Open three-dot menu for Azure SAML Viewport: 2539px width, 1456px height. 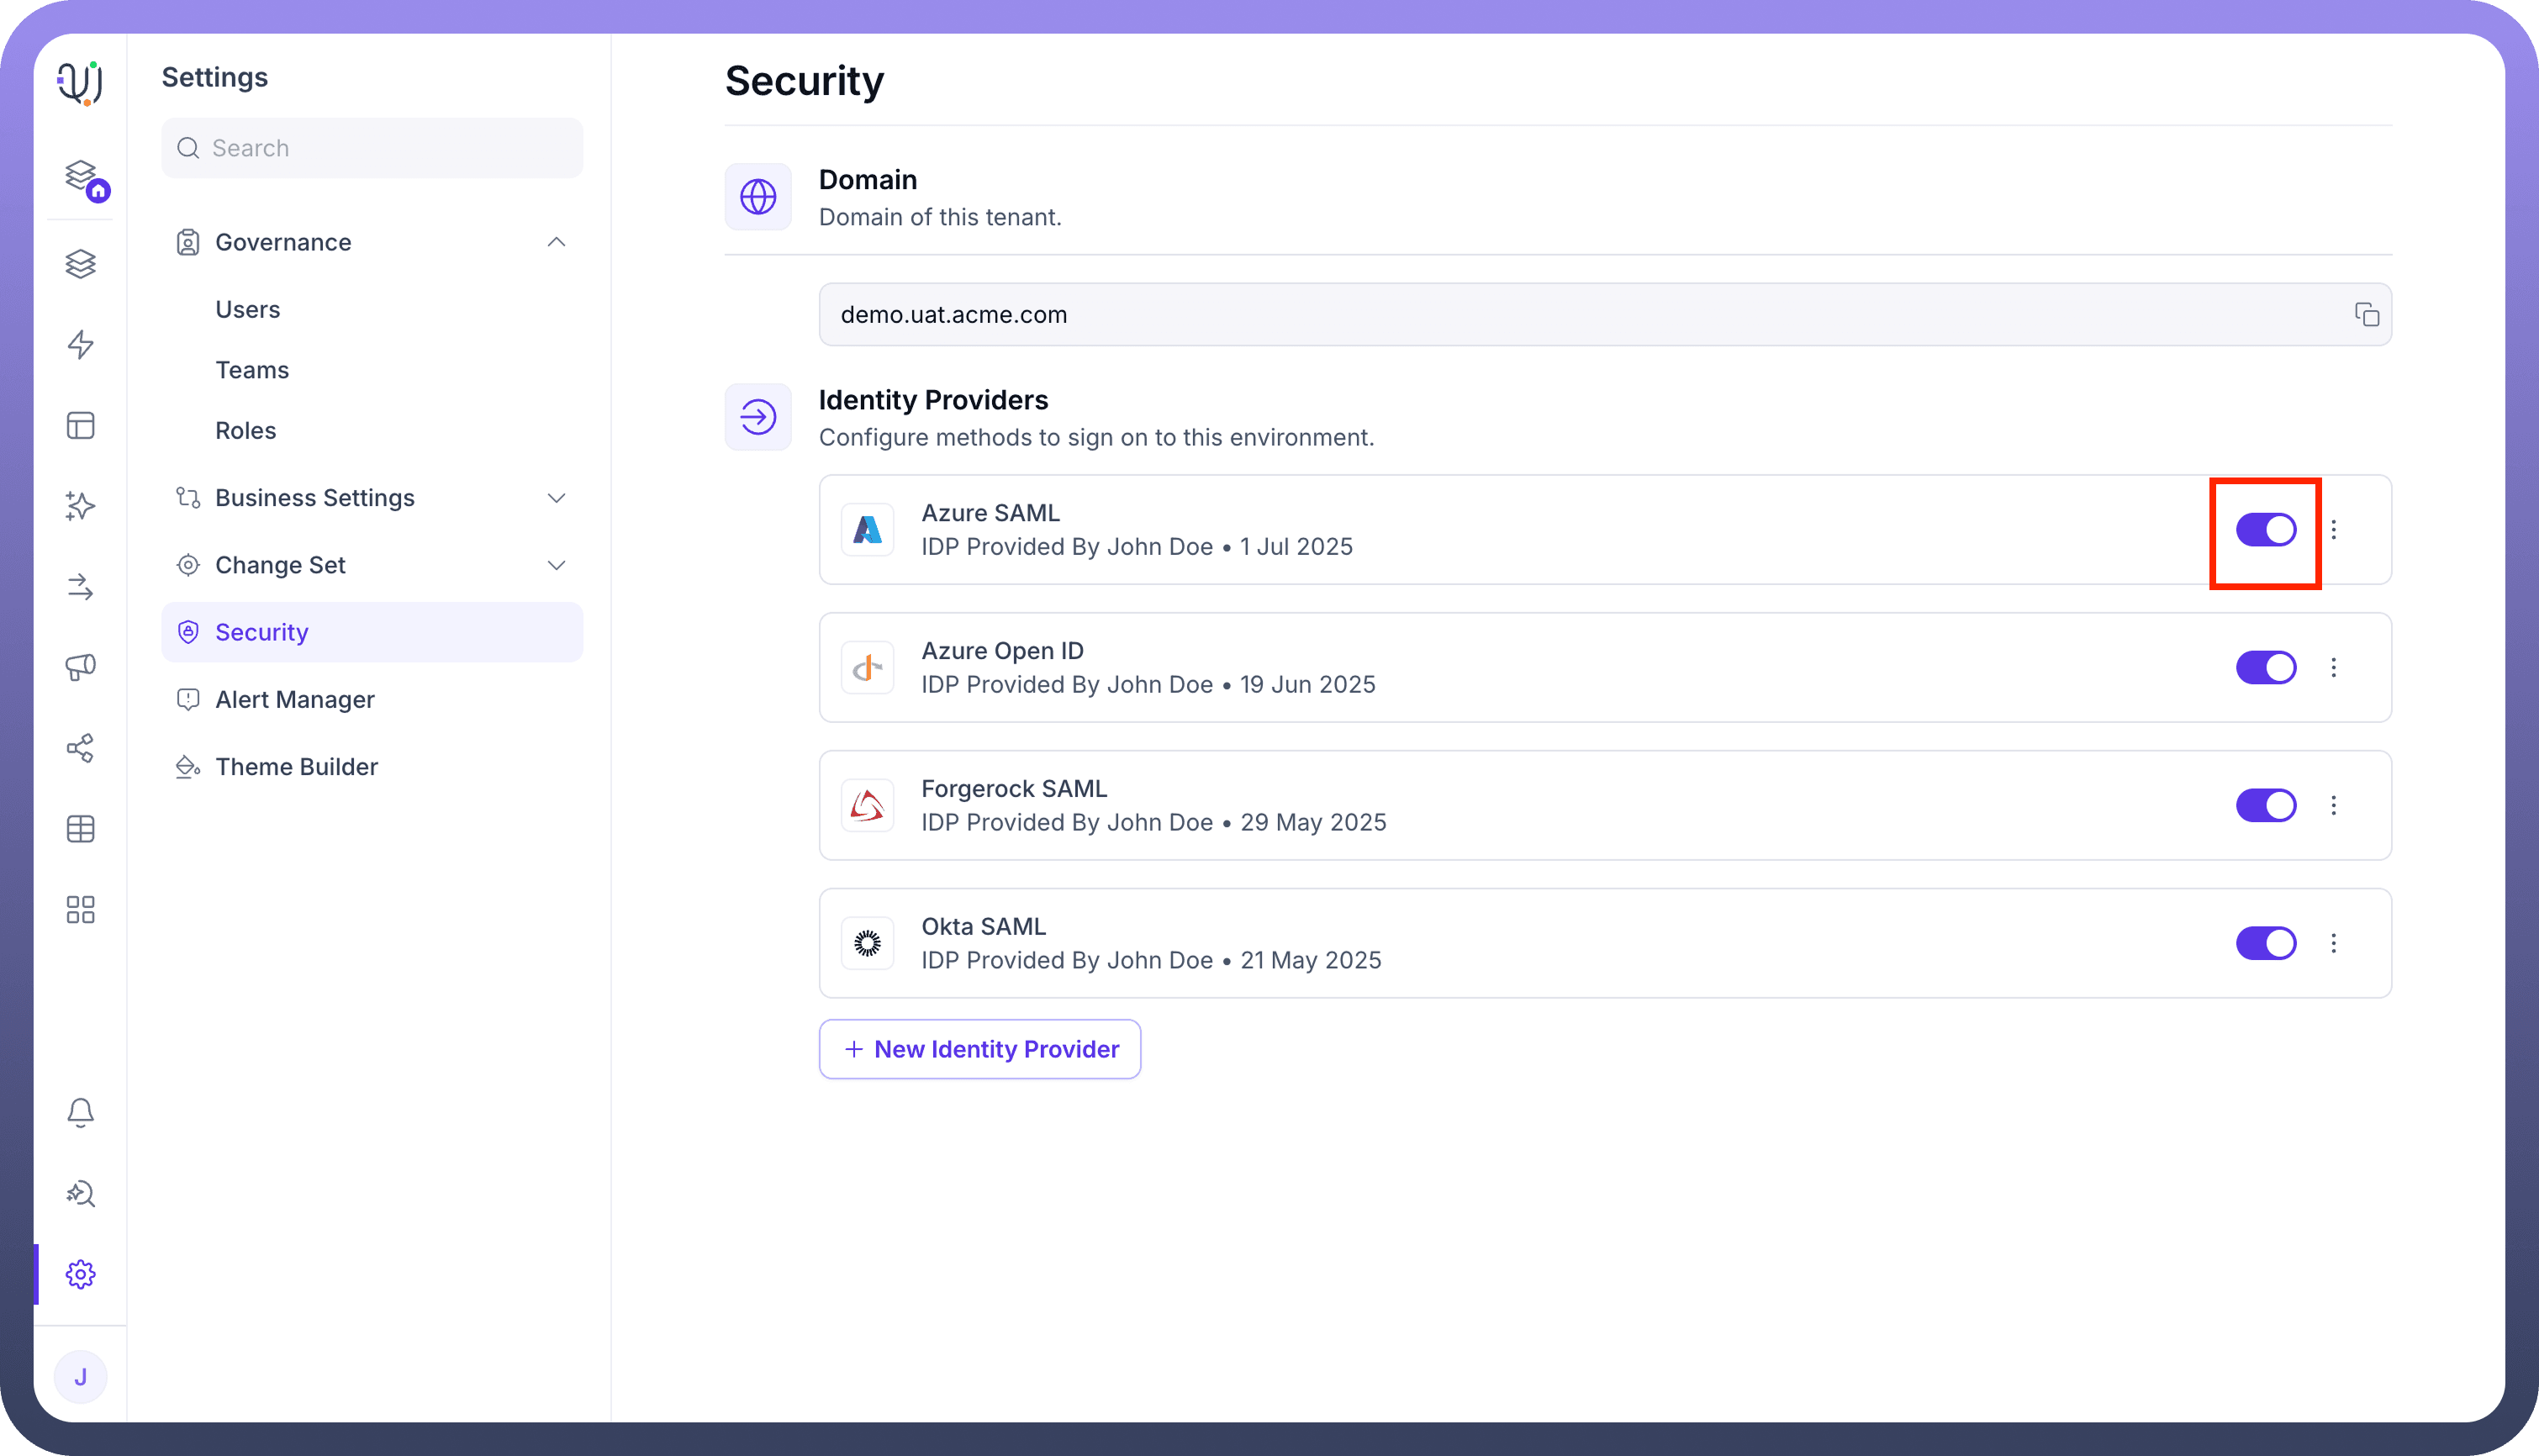click(2333, 530)
